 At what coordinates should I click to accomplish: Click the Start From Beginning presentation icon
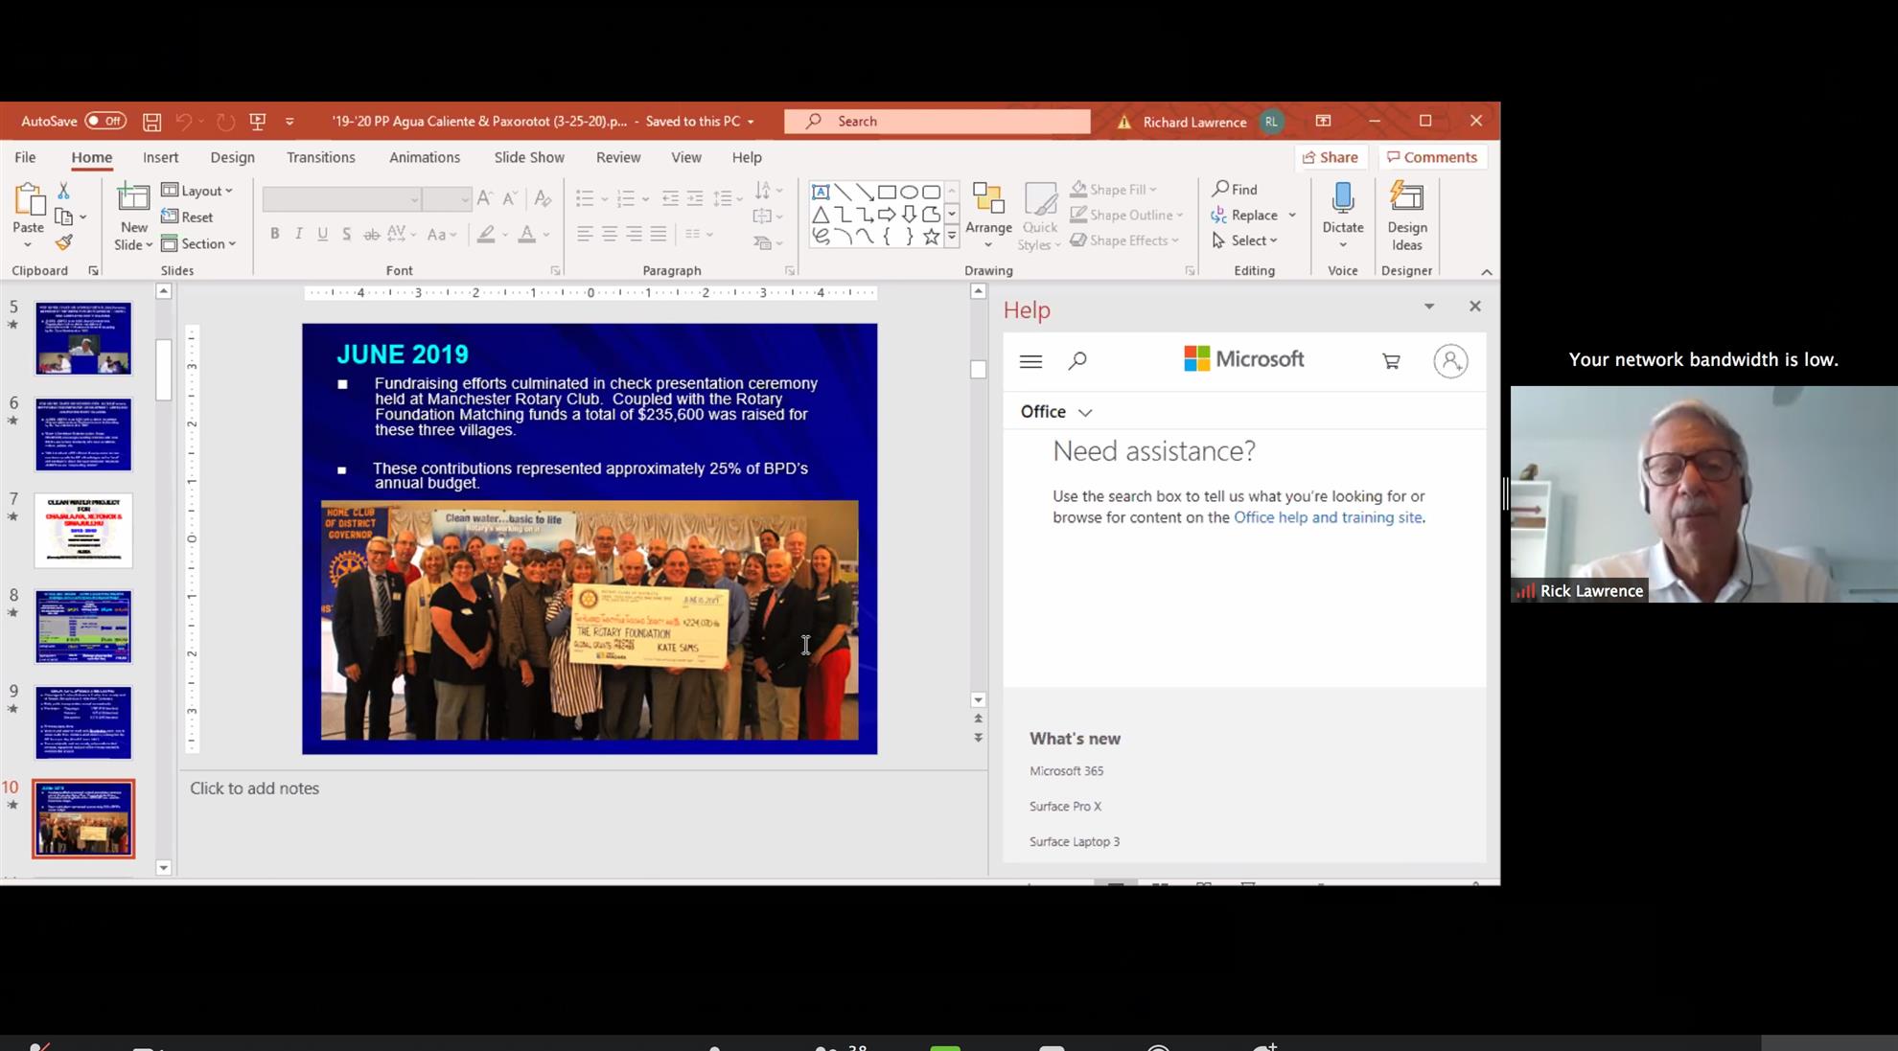coord(257,122)
